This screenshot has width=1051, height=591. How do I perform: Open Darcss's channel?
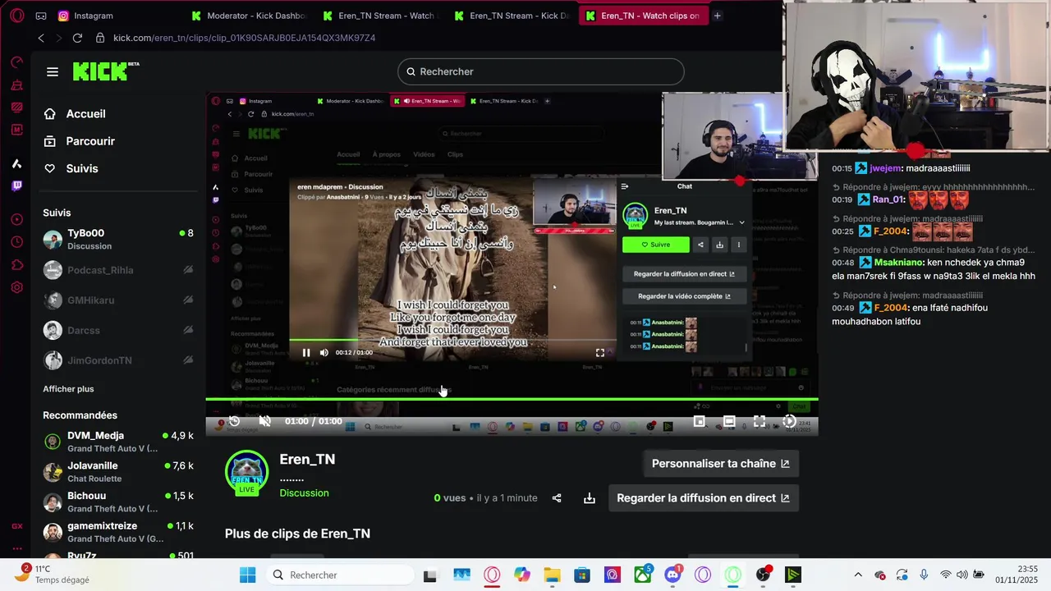(x=118, y=330)
